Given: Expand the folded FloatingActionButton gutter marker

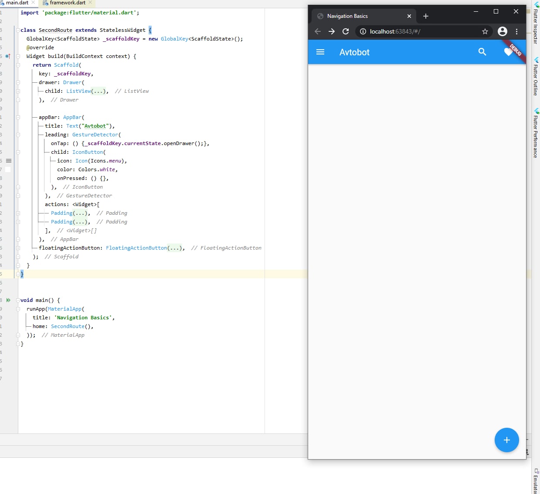Looking at the screenshot, I should (x=18, y=248).
